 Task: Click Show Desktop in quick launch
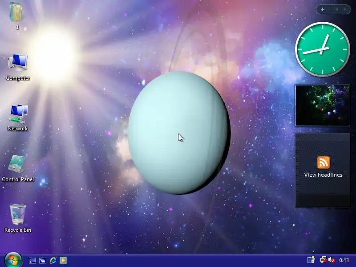(32, 260)
